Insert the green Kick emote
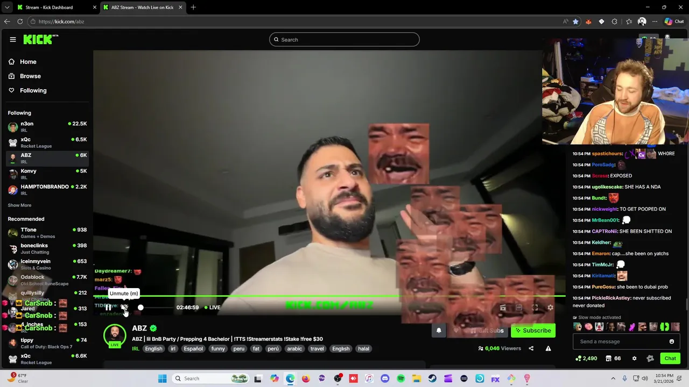Image resolution: width=689 pixels, height=387 pixels. [x=665, y=327]
